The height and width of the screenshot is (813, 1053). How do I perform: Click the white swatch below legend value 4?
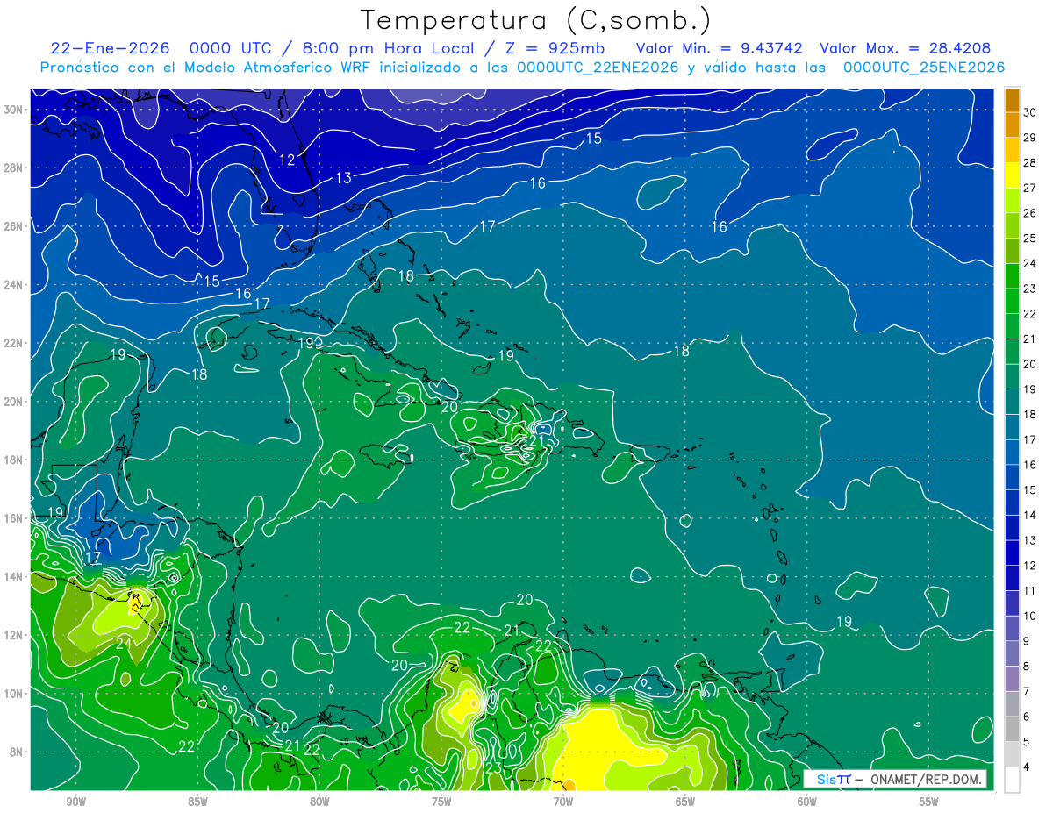point(1012,780)
